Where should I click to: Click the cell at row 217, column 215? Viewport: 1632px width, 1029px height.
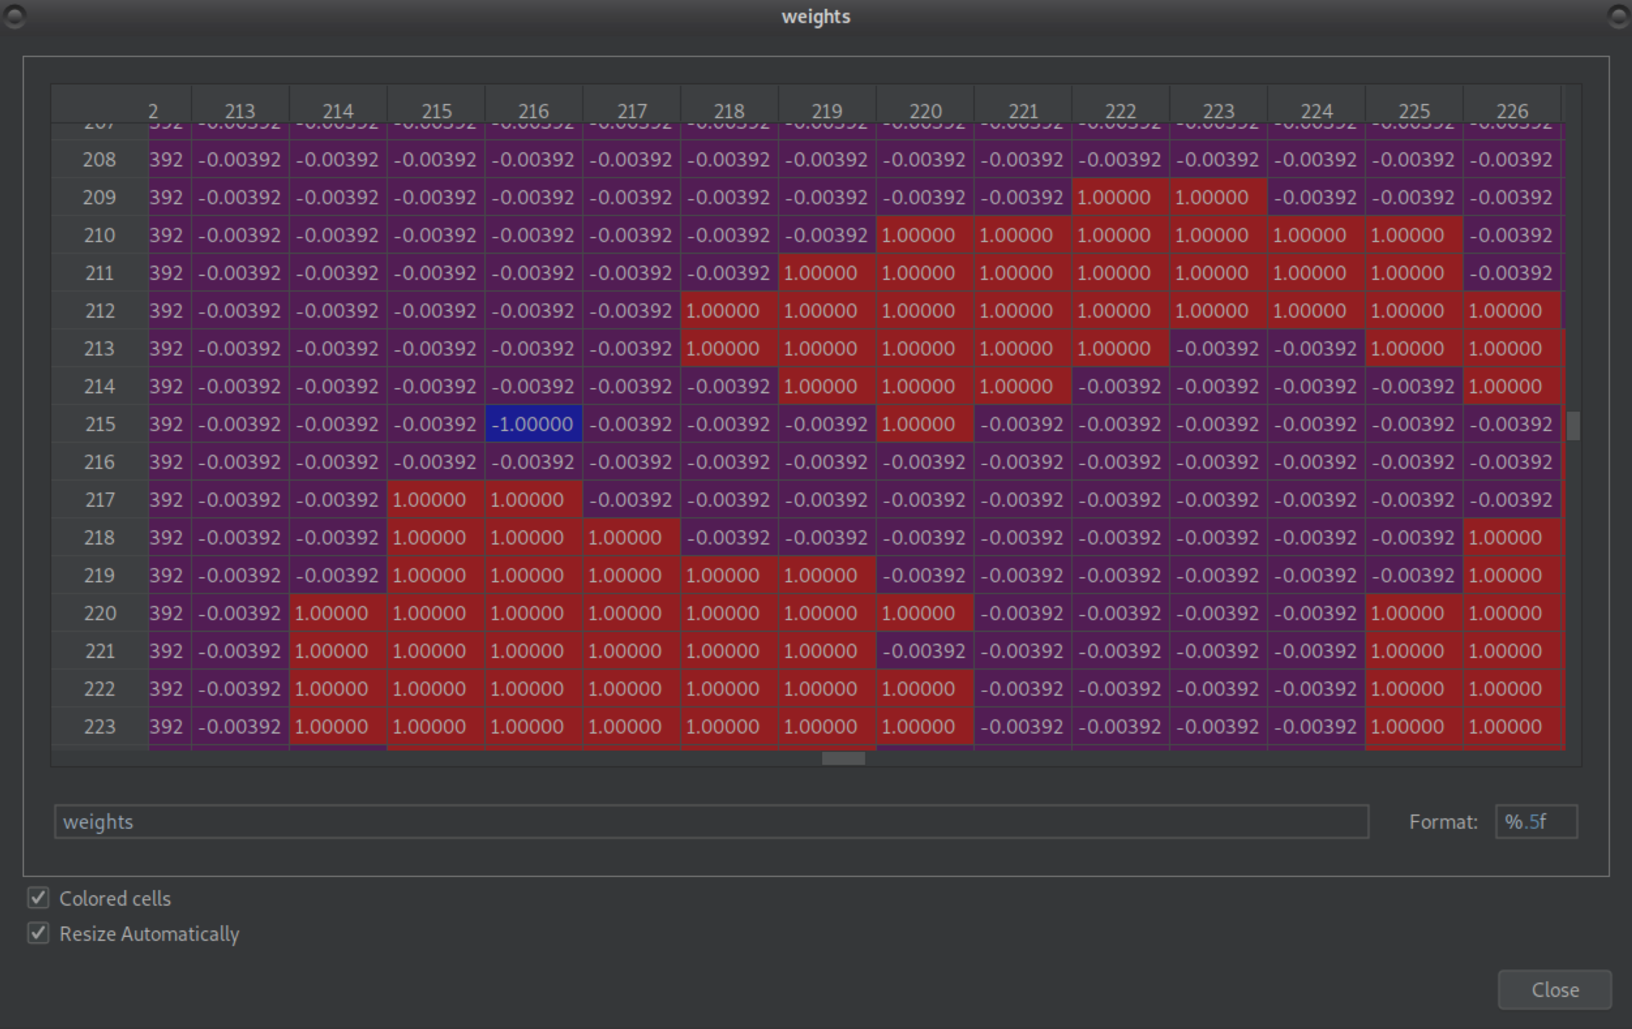436,500
